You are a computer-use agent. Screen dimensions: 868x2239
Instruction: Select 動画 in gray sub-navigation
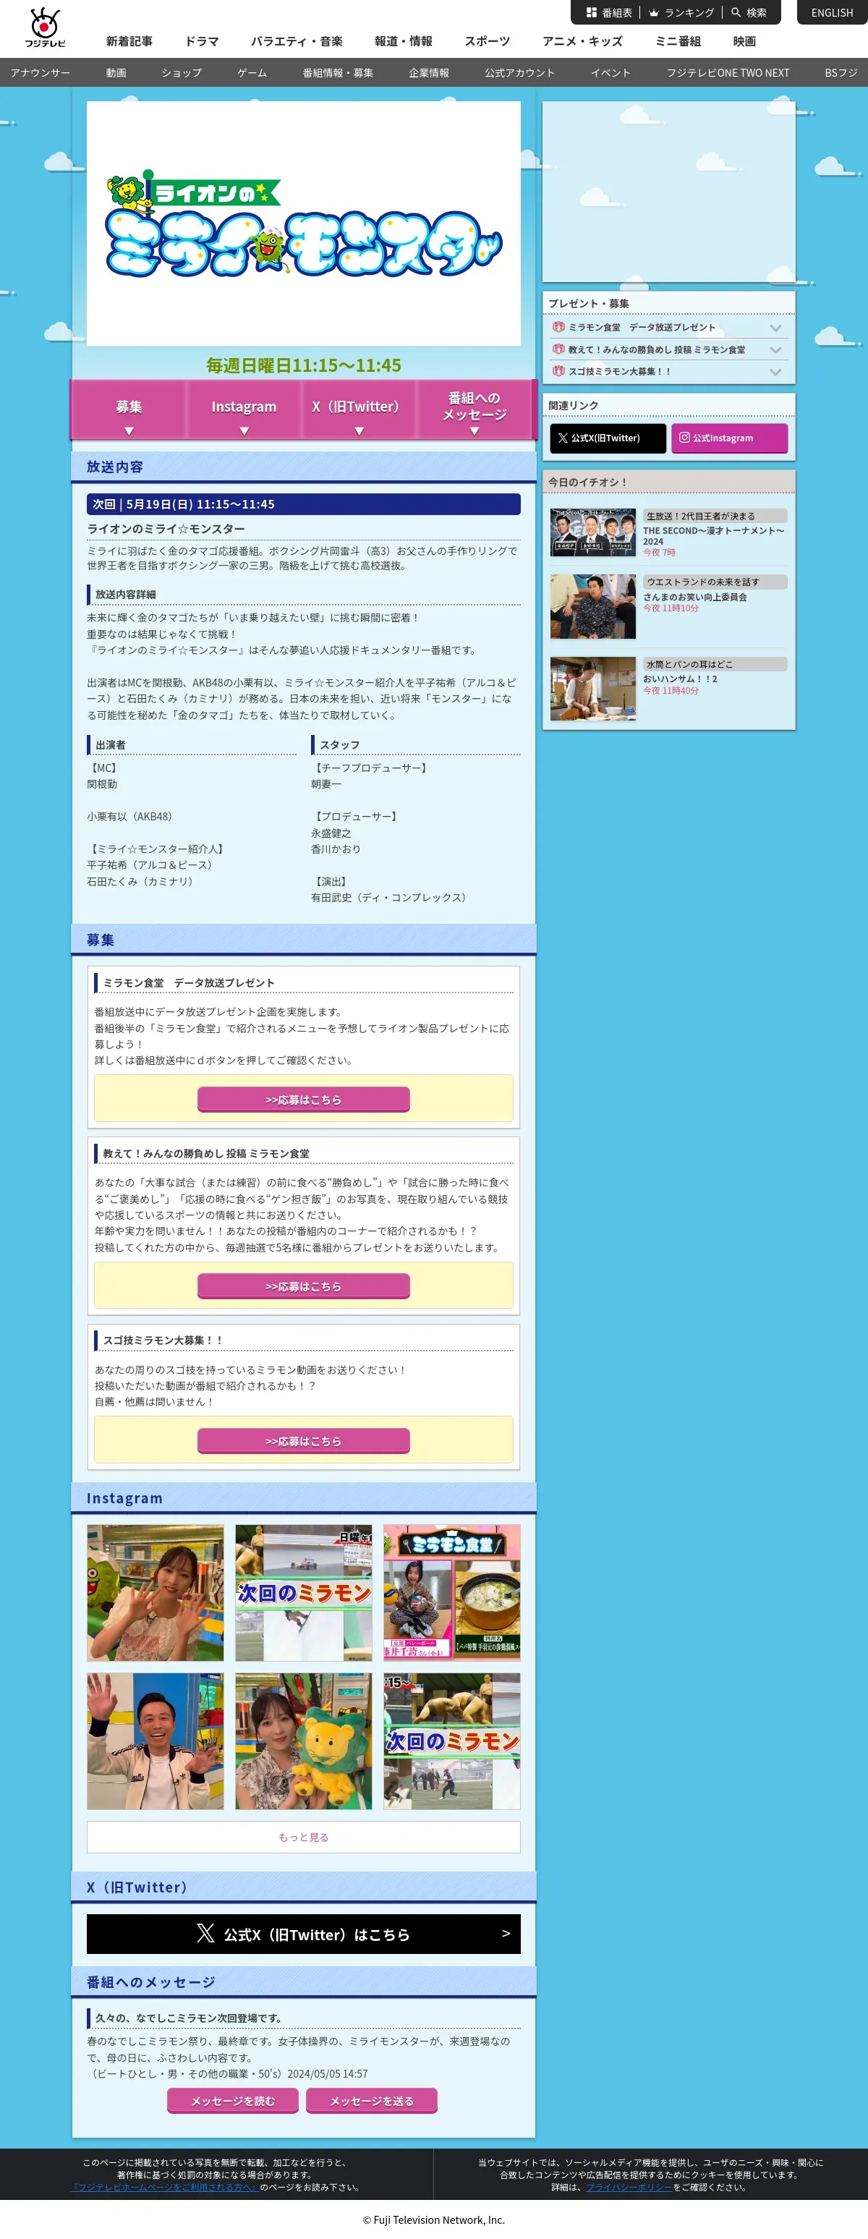click(x=116, y=73)
